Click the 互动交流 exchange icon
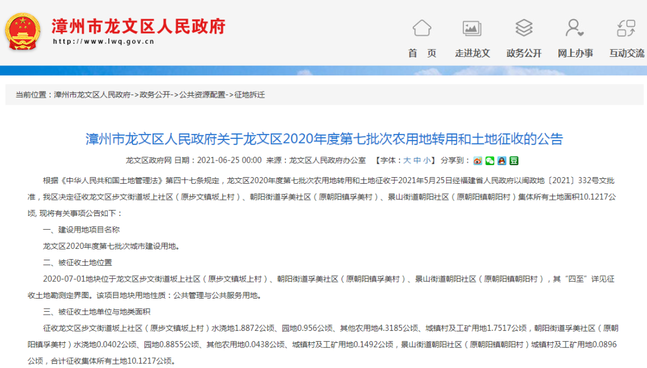The width and height of the screenshot is (647, 368). 626,28
